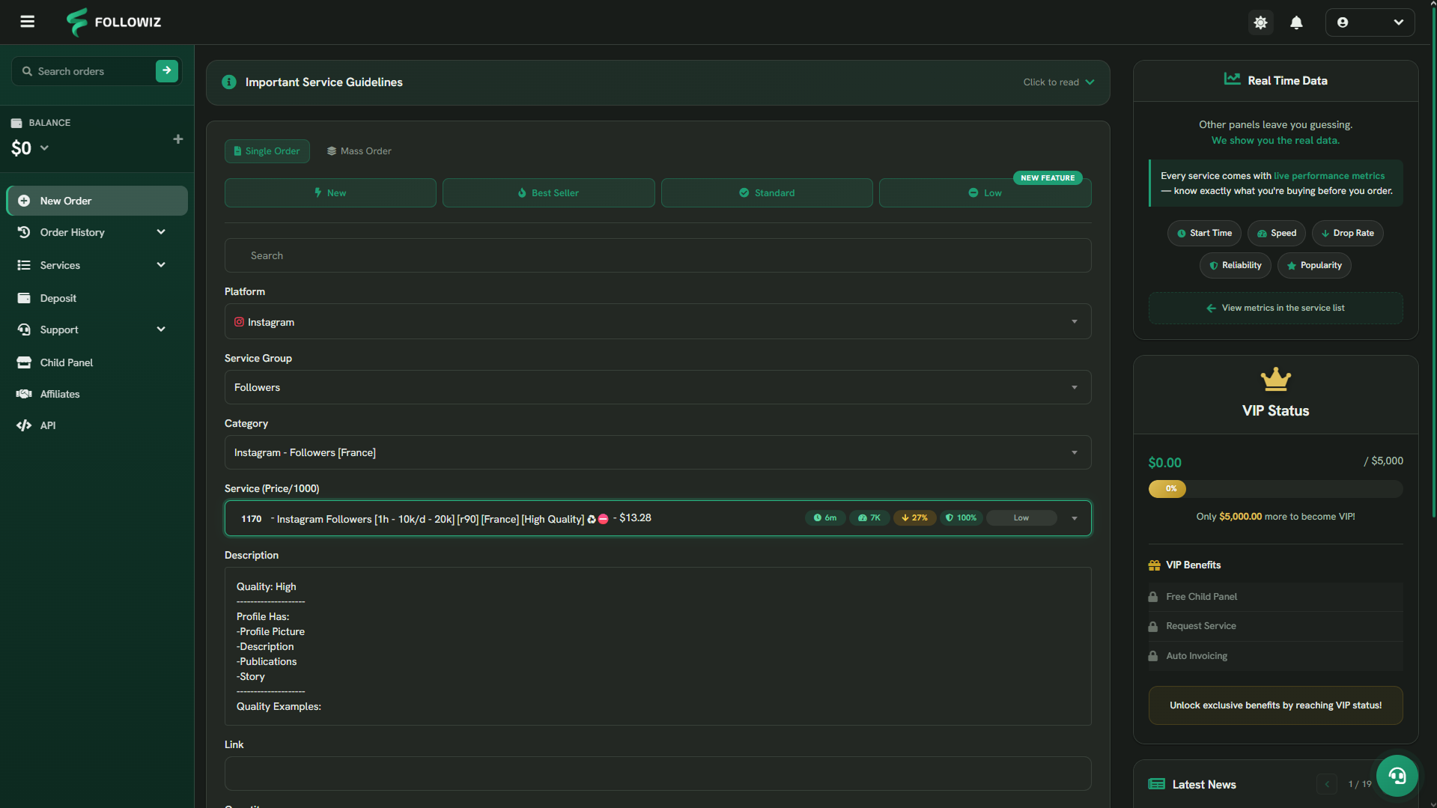This screenshot has height=808, width=1437.
Task: Switch to Mass Order tab
Action: click(359, 151)
